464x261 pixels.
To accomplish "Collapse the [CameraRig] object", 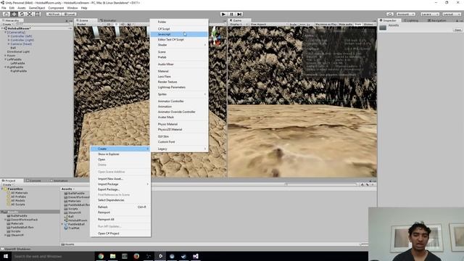I will pyautogui.click(x=5, y=32).
